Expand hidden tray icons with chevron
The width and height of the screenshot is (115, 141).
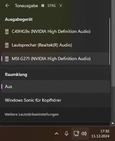tap(57, 134)
